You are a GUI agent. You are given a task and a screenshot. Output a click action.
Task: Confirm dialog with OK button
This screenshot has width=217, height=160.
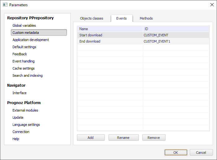click(176, 153)
